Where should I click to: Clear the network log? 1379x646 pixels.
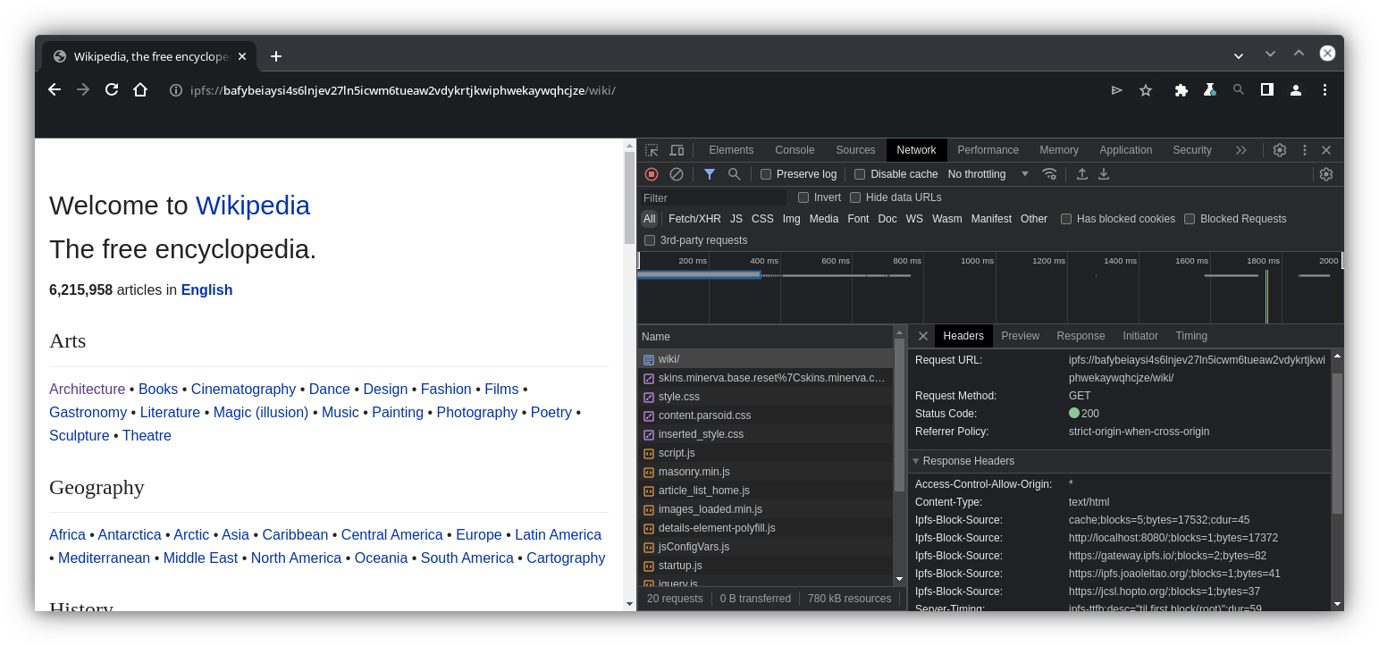[677, 174]
